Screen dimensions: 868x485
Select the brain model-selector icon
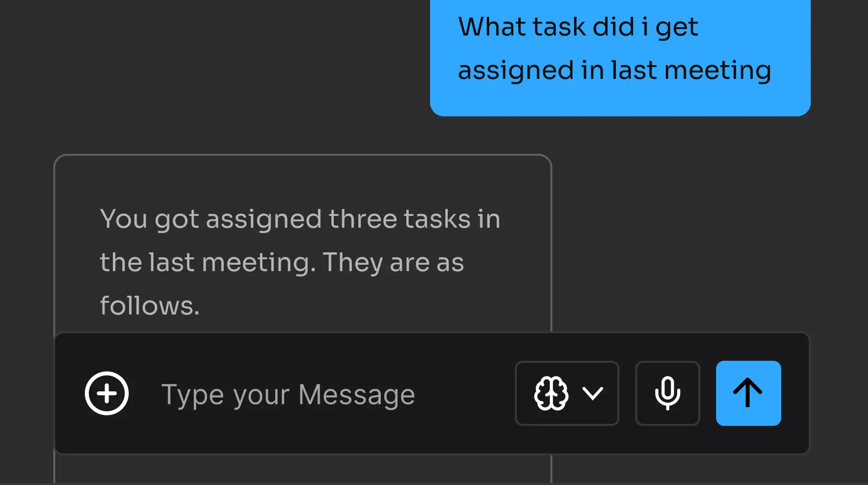tap(552, 393)
